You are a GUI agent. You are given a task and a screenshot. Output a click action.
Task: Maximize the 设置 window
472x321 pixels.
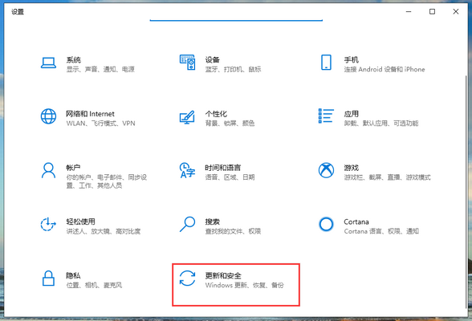[432, 12]
